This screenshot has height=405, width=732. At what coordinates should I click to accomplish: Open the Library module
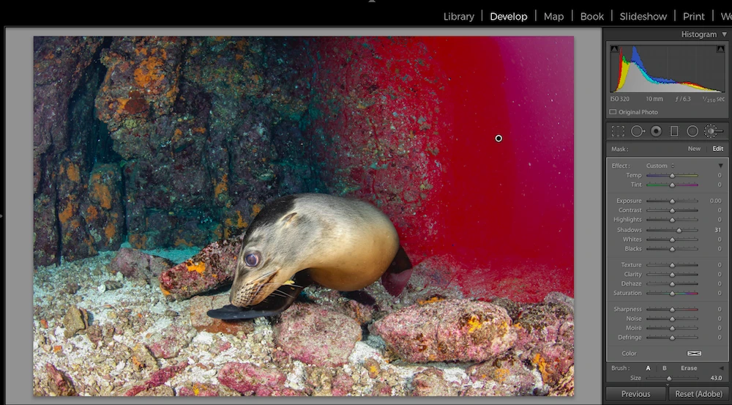click(x=458, y=16)
